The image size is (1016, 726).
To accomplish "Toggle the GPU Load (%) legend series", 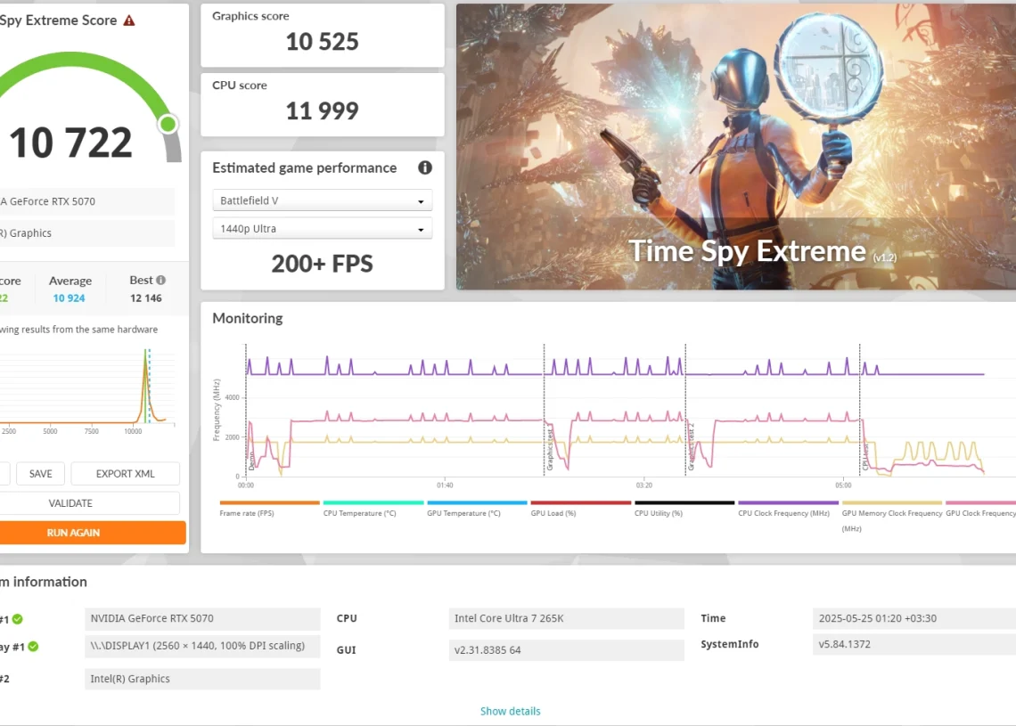I will point(580,509).
